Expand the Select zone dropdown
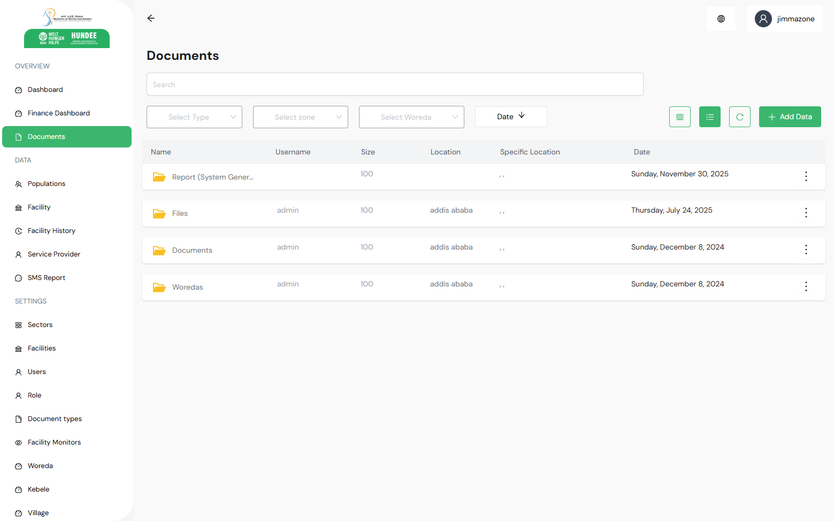834x521 pixels. coord(300,116)
